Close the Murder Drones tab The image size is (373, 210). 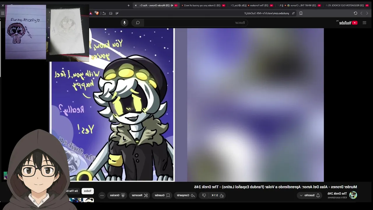coord(136,5)
